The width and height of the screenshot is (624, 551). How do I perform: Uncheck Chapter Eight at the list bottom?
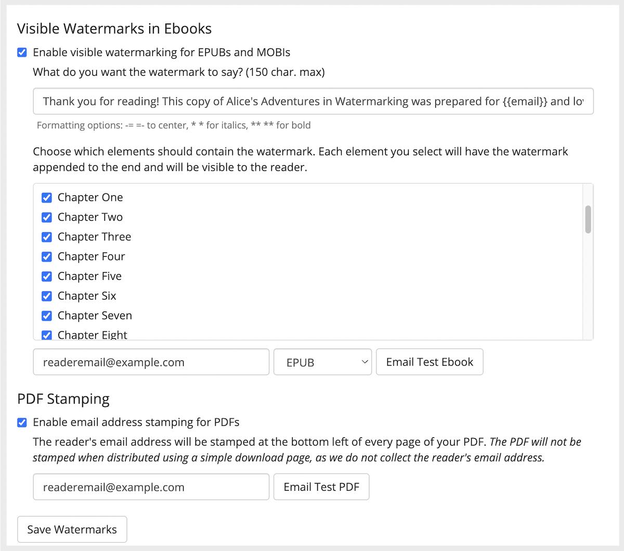click(x=47, y=335)
